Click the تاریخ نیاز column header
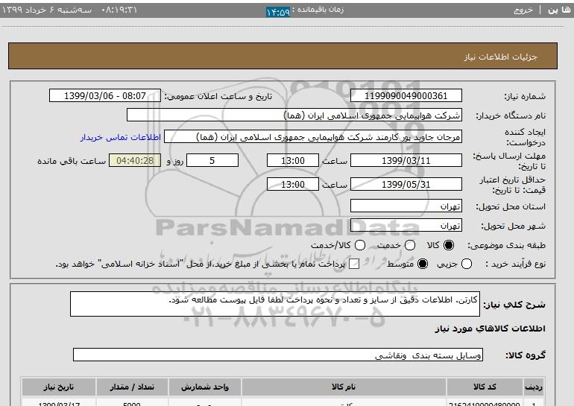The width and height of the screenshot is (574, 406). click(59, 387)
